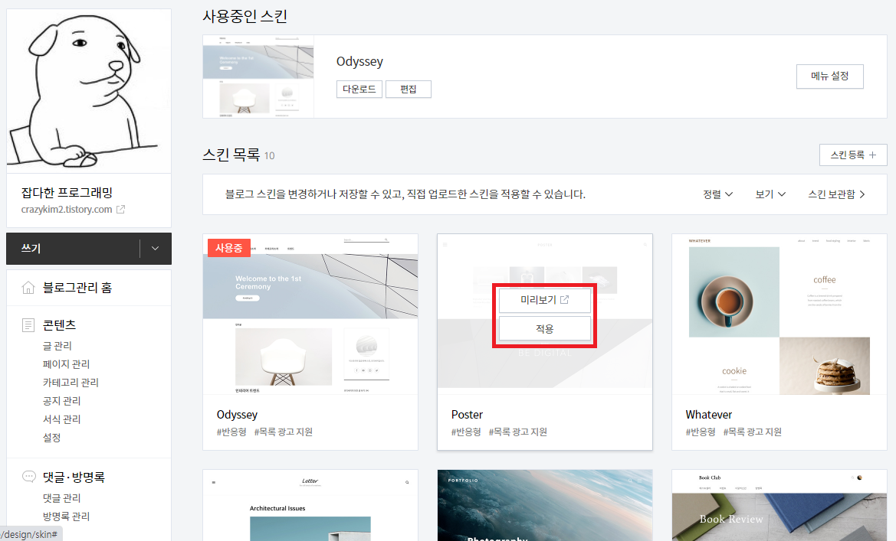Click the 콘텐츠 section heading
This screenshot has height=541, width=896.
[60, 324]
